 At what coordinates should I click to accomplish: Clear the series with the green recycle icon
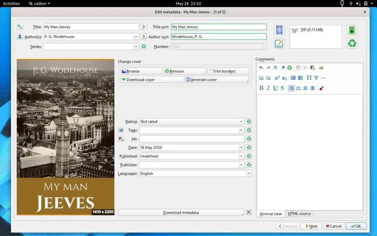144,46
